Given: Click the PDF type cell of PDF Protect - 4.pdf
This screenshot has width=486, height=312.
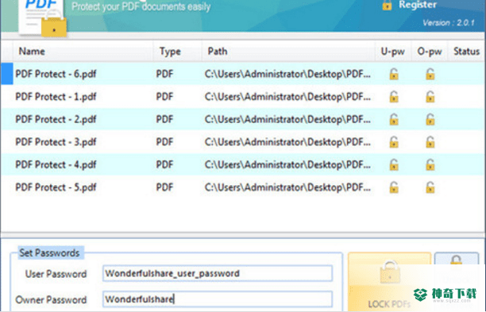Looking at the screenshot, I should (x=164, y=164).
